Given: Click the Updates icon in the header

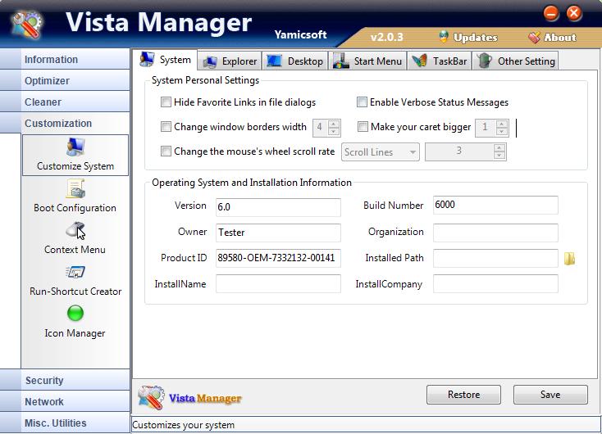Looking at the screenshot, I should tap(444, 37).
